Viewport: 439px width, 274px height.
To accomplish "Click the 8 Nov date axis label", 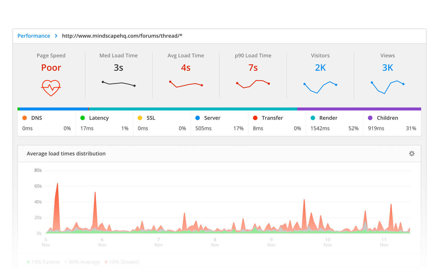I will coord(215,242).
